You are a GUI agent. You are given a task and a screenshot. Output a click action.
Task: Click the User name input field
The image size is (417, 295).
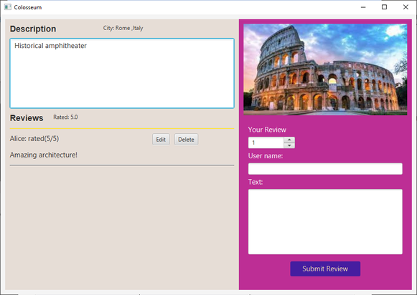[x=325, y=169]
